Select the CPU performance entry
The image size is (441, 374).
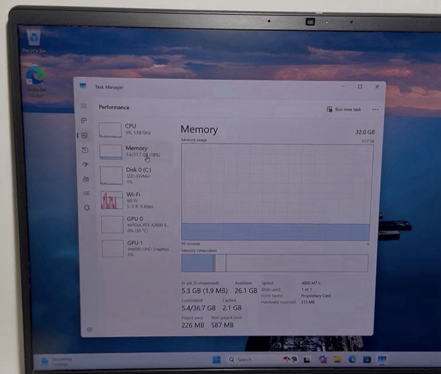tap(135, 130)
